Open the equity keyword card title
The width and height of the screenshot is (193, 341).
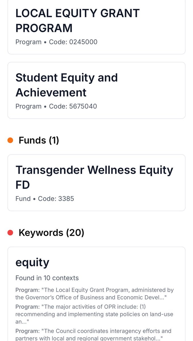[x=32, y=262]
